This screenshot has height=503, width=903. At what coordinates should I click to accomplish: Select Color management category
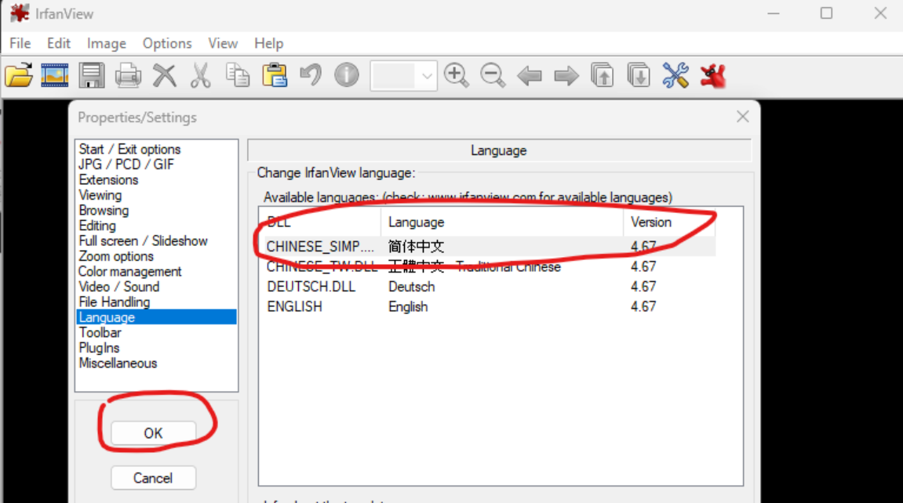[129, 271]
